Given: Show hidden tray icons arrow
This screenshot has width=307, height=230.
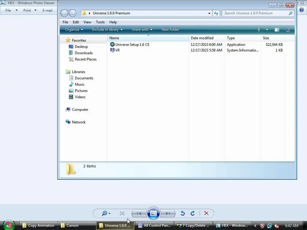Looking at the screenshot, I should pyautogui.click(x=255, y=226).
